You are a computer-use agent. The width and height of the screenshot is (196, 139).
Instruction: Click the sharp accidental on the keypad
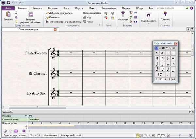(162, 59)
